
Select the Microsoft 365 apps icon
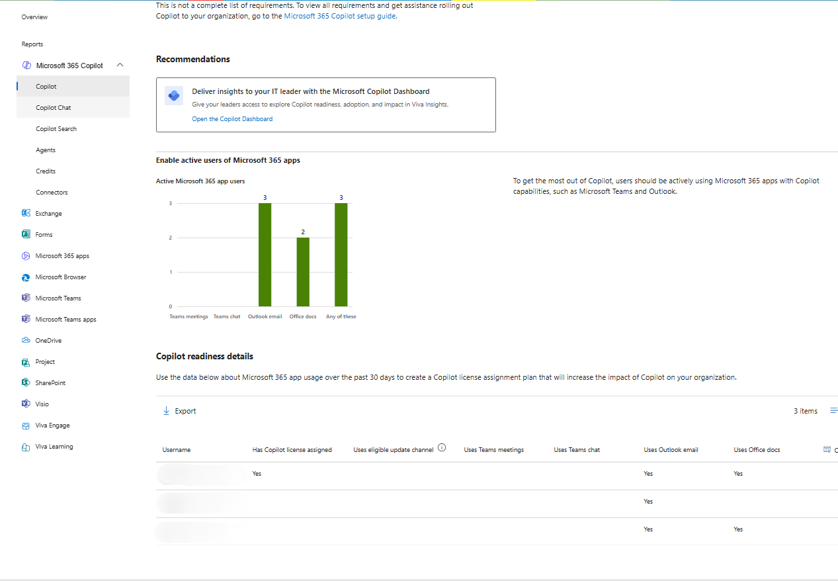point(26,255)
